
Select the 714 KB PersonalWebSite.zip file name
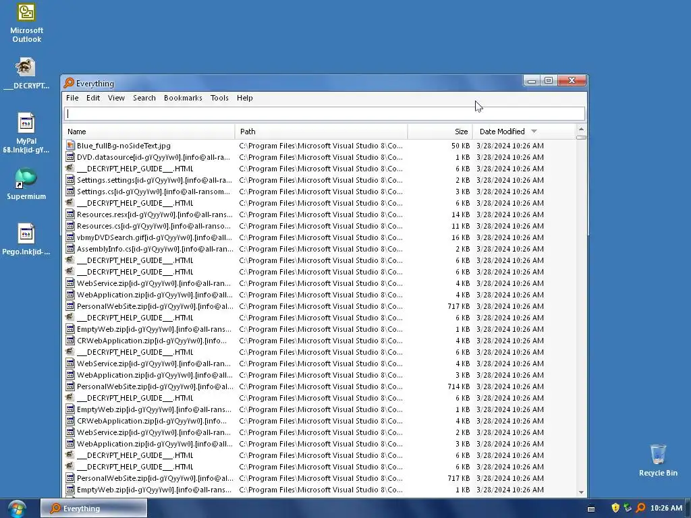point(155,386)
